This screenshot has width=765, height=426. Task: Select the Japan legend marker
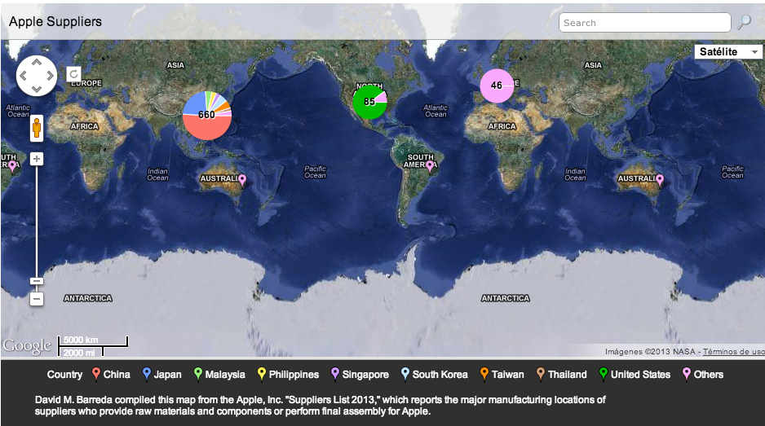click(x=146, y=375)
